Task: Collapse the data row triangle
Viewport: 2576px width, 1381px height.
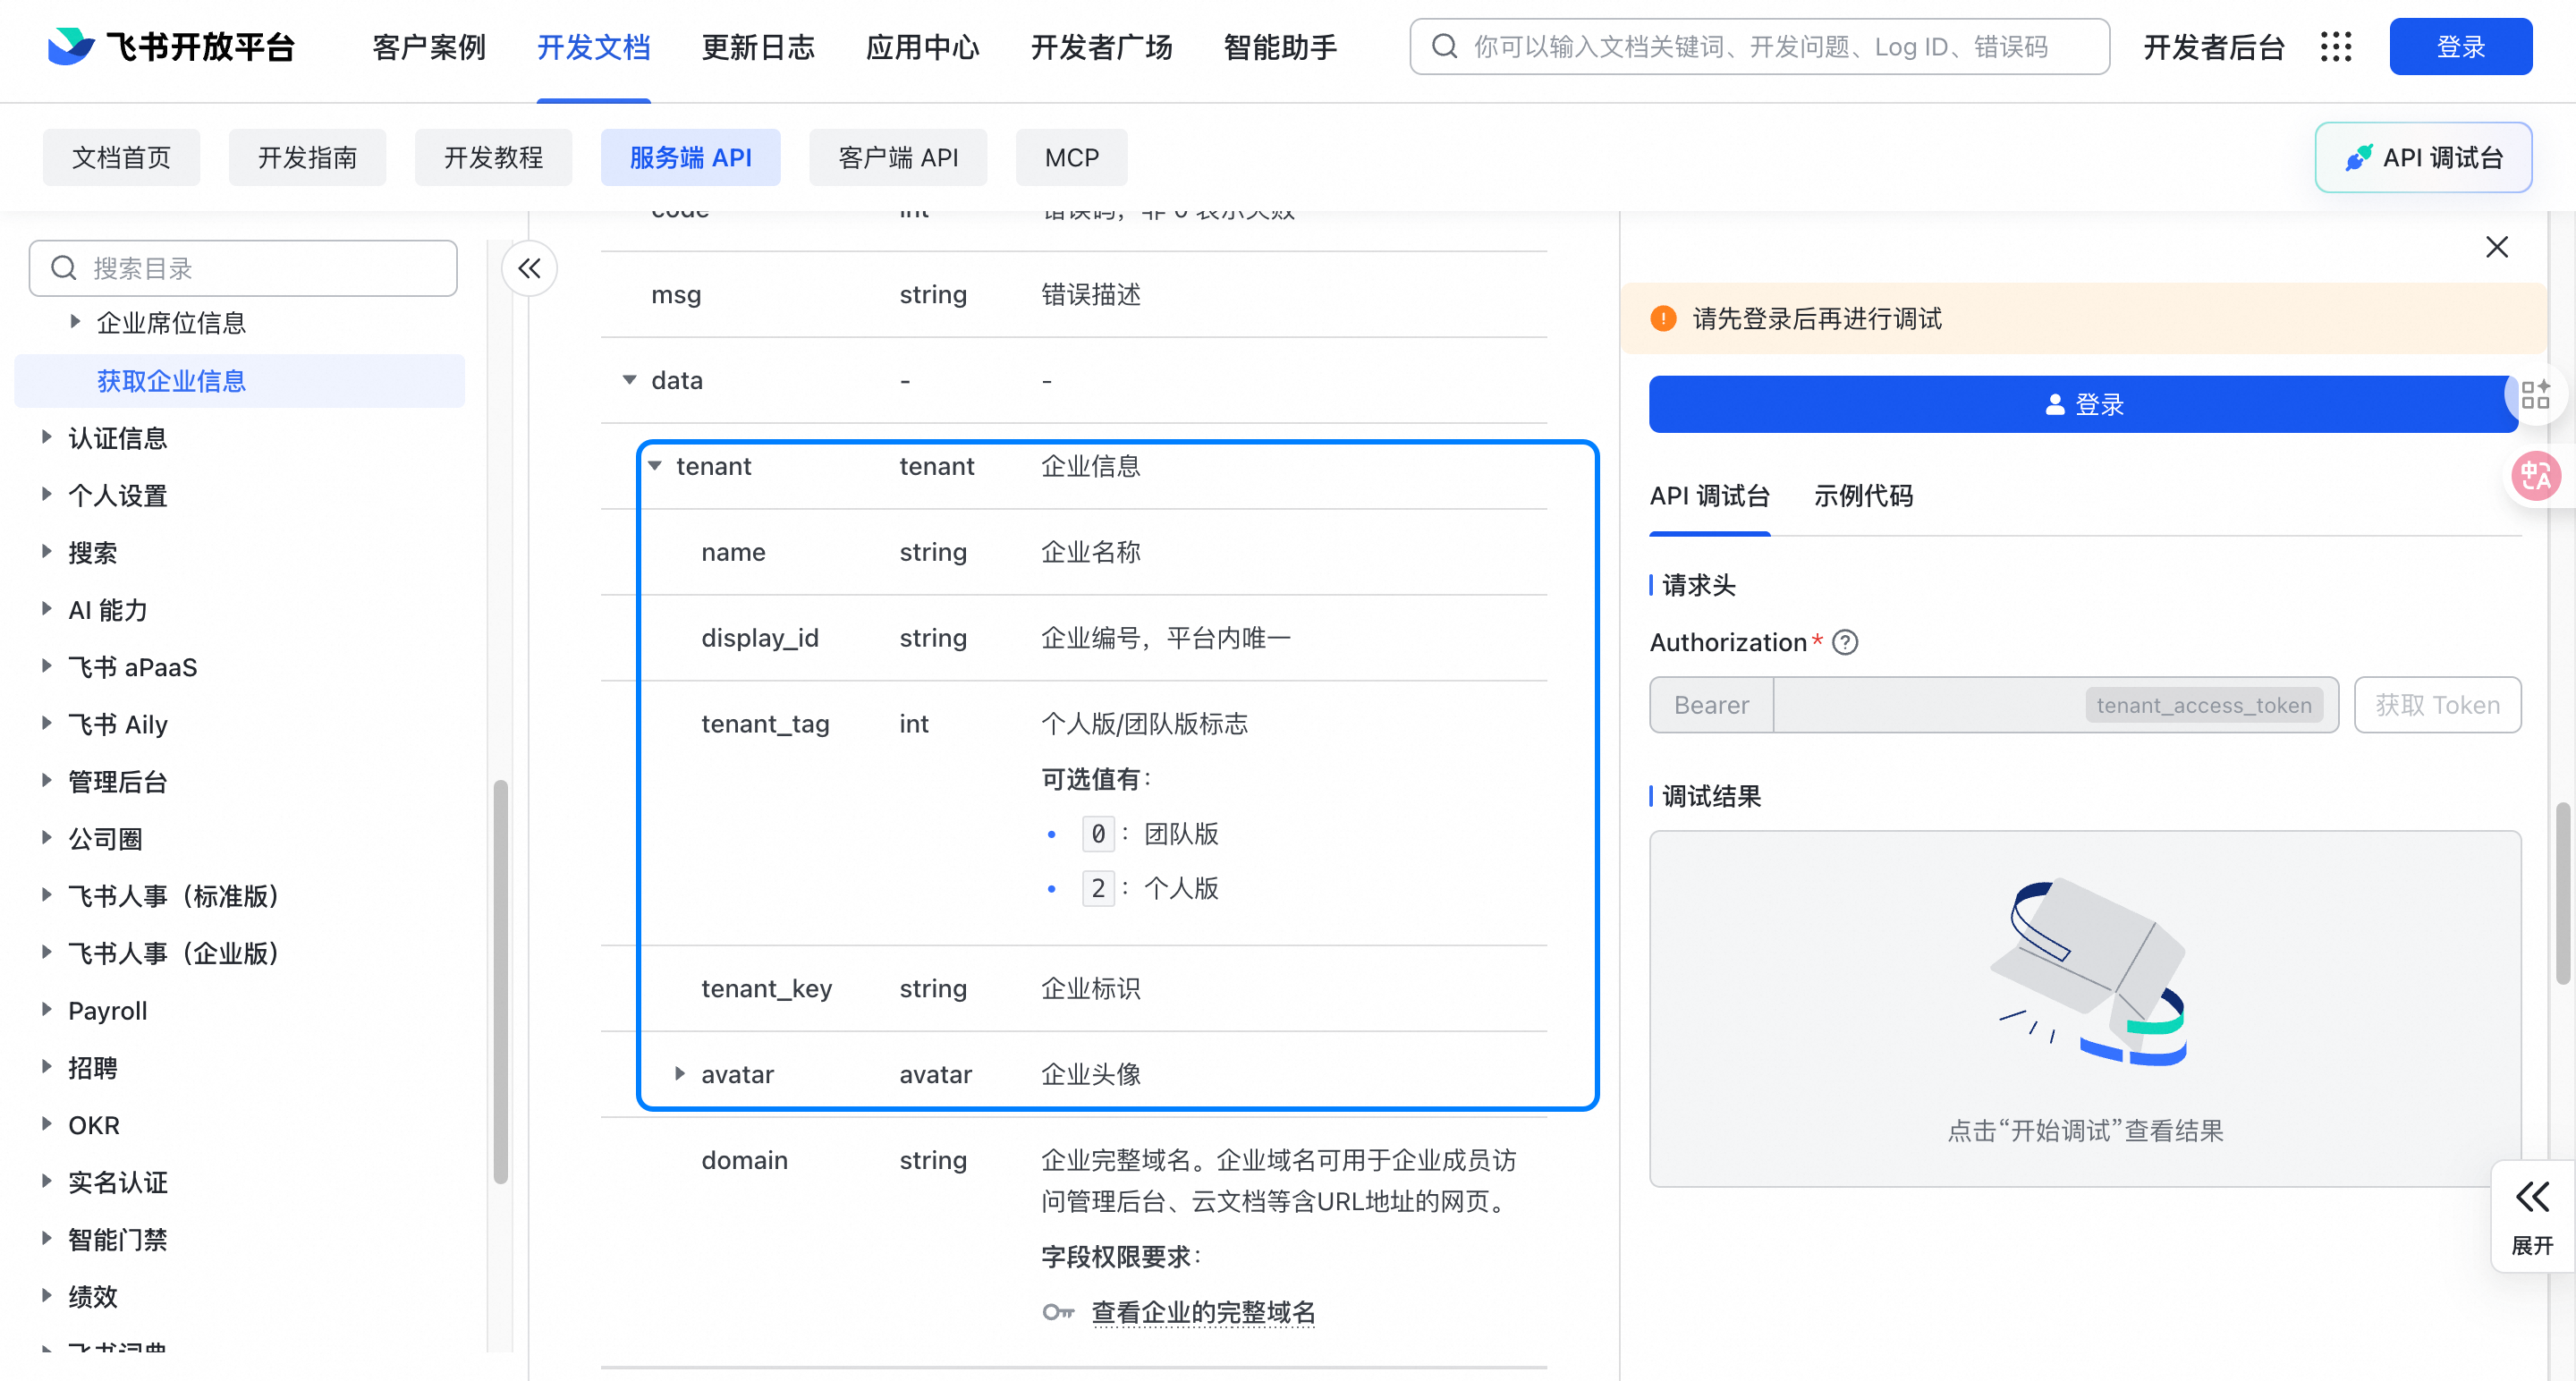Action: 629,380
